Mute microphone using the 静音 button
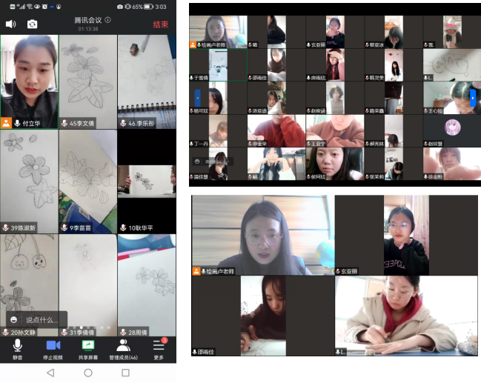This screenshot has height=383, width=481. [17, 350]
